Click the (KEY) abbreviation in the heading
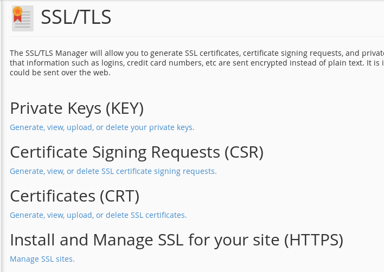Image resolution: width=384 pixels, height=272 pixels. (x=125, y=108)
